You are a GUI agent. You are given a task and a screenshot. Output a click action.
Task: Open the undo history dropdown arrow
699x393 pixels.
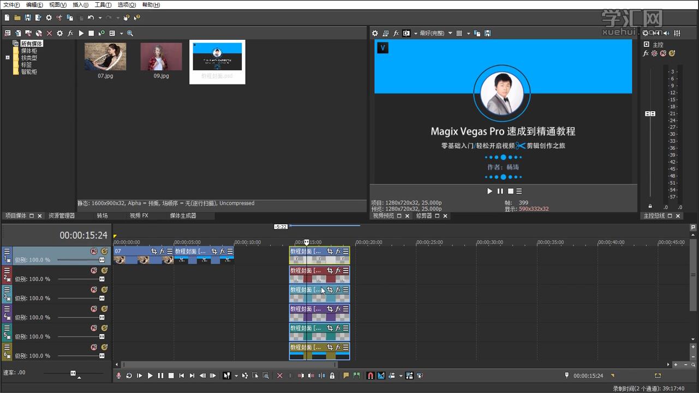tap(99, 17)
